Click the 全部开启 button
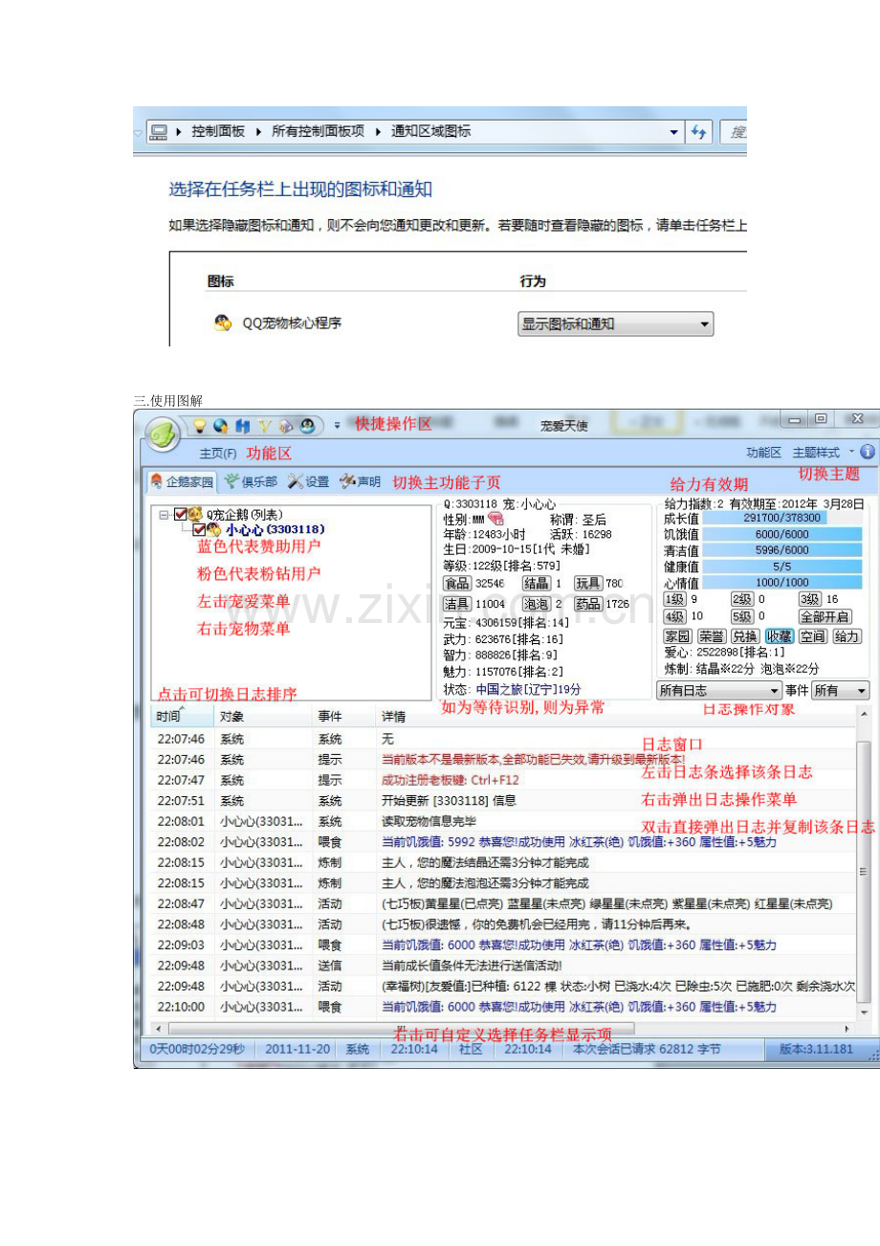 point(825,617)
